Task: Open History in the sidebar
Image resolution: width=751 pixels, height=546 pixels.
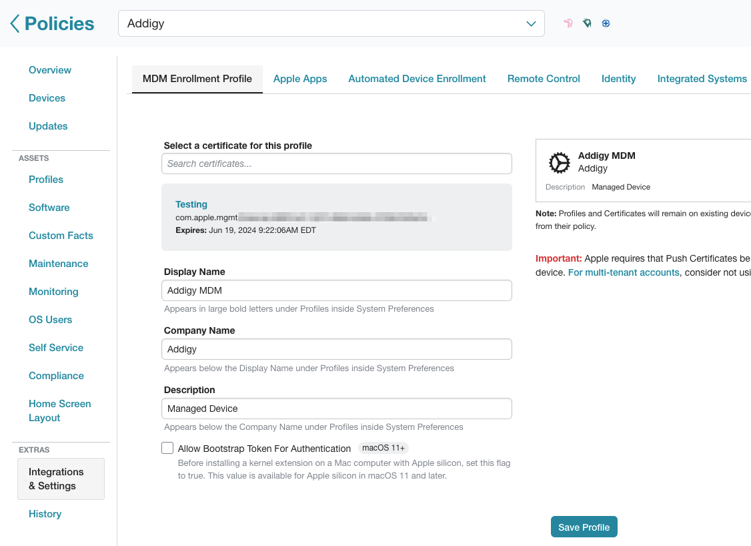Action: [45, 514]
